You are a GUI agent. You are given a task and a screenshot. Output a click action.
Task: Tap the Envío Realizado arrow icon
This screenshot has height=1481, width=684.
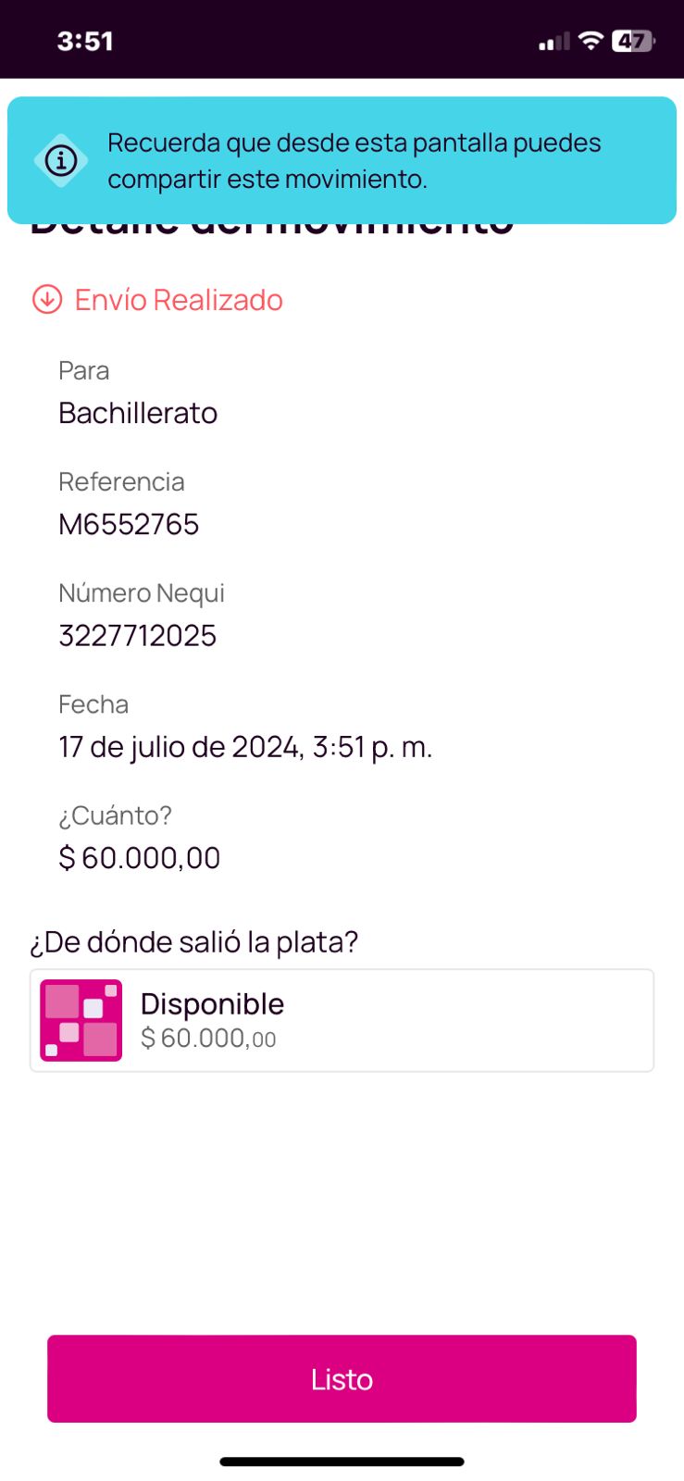pyautogui.click(x=47, y=300)
